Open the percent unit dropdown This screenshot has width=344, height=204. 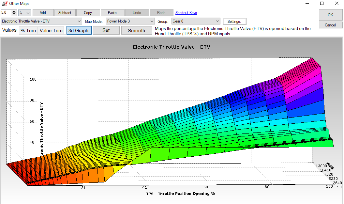pos(24,13)
